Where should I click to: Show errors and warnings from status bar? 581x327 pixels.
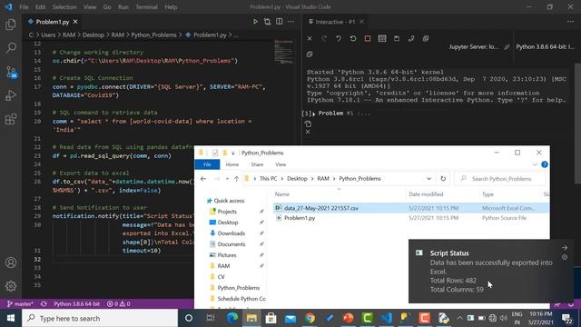tap(119, 303)
